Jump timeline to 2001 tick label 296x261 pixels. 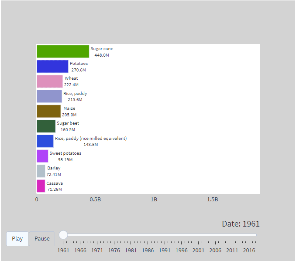pos(198,250)
